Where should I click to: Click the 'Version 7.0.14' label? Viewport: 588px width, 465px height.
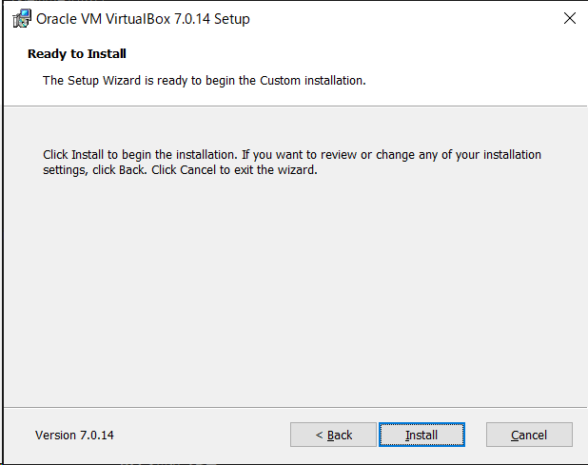(x=74, y=435)
